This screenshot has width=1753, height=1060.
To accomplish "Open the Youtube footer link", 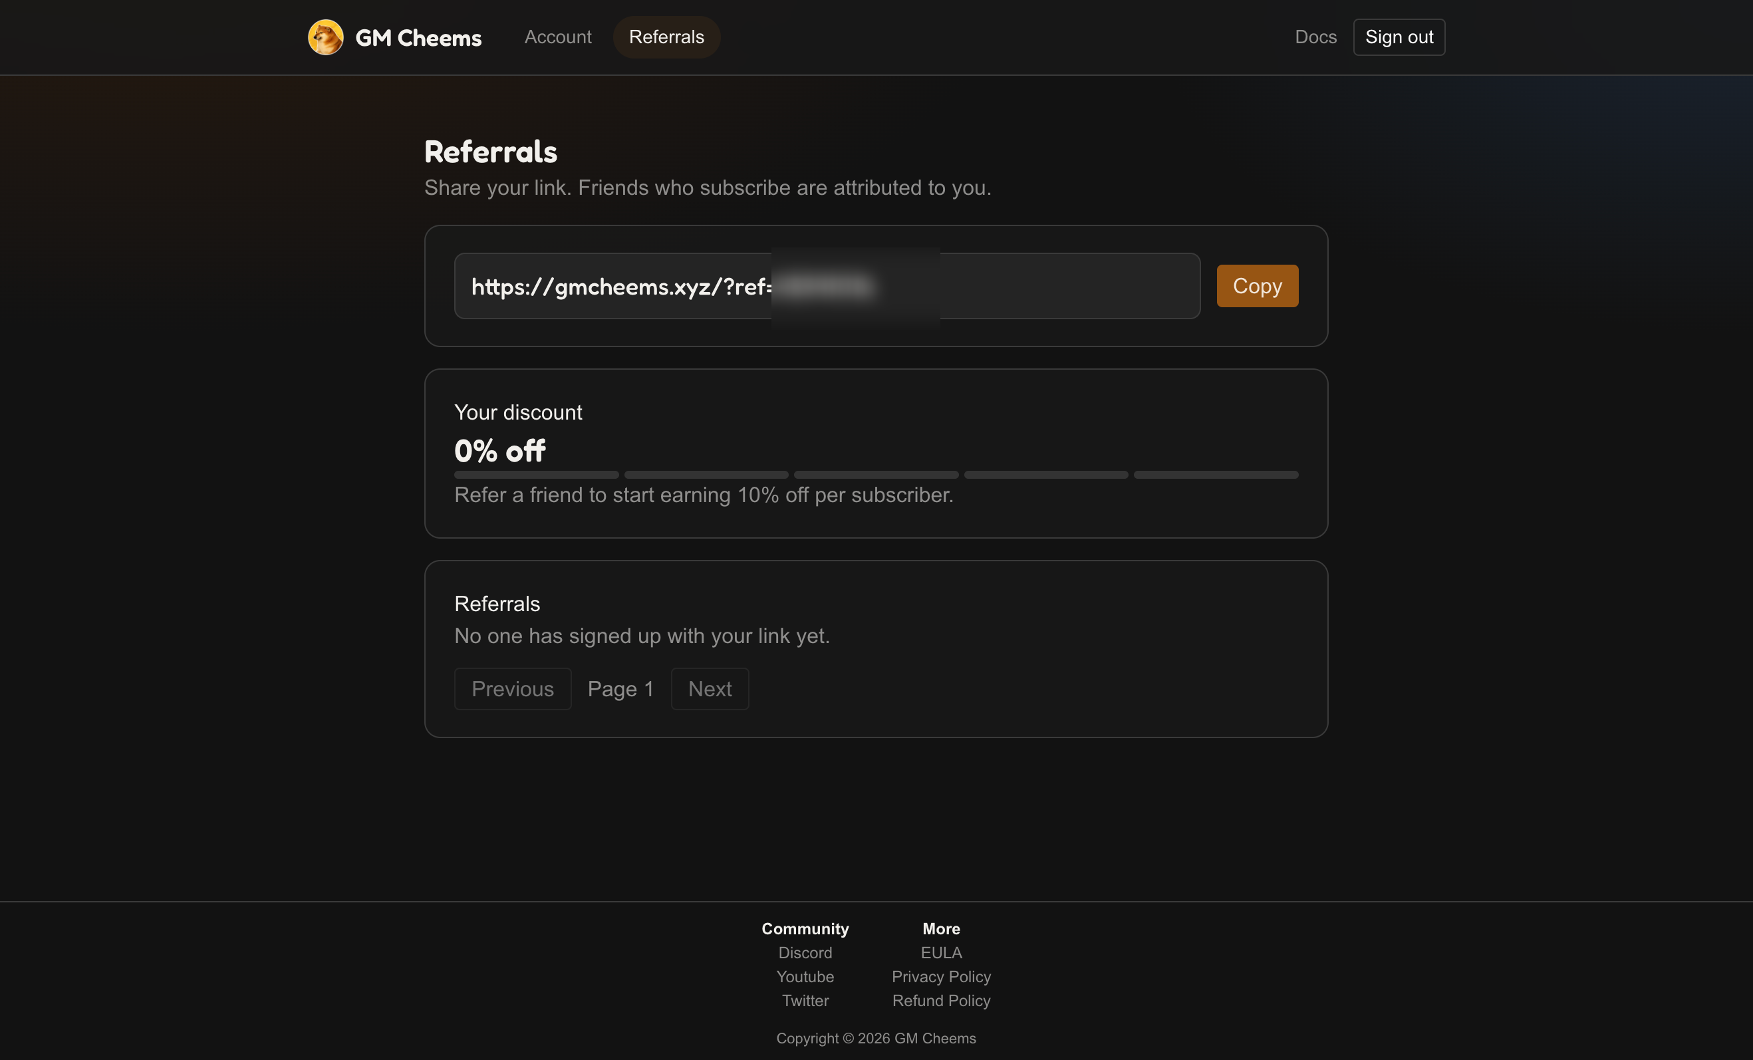I will coord(805,977).
